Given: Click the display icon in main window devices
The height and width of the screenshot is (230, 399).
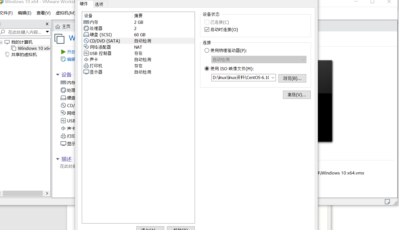Looking at the screenshot, I should coord(63,144).
